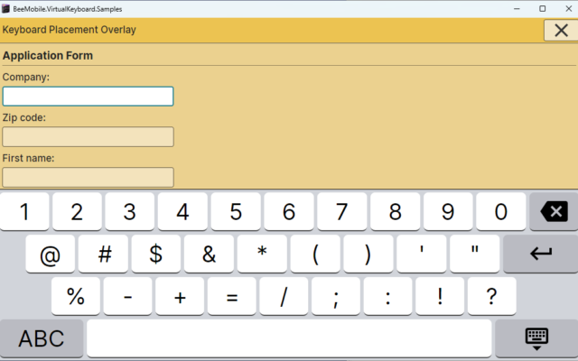Viewport: 578px width, 361px height.
Task: Tap the ; semicolon key
Action: (335, 296)
